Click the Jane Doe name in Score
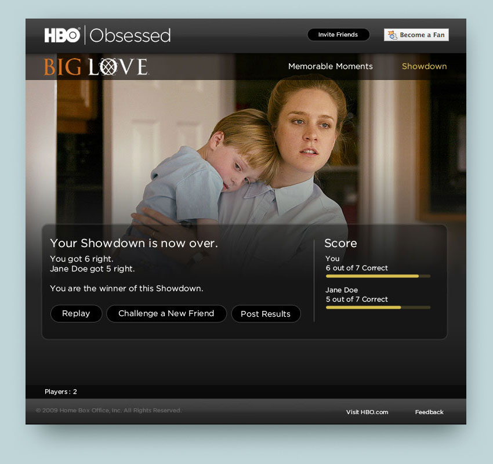493x464 pixels. (342, 290)
